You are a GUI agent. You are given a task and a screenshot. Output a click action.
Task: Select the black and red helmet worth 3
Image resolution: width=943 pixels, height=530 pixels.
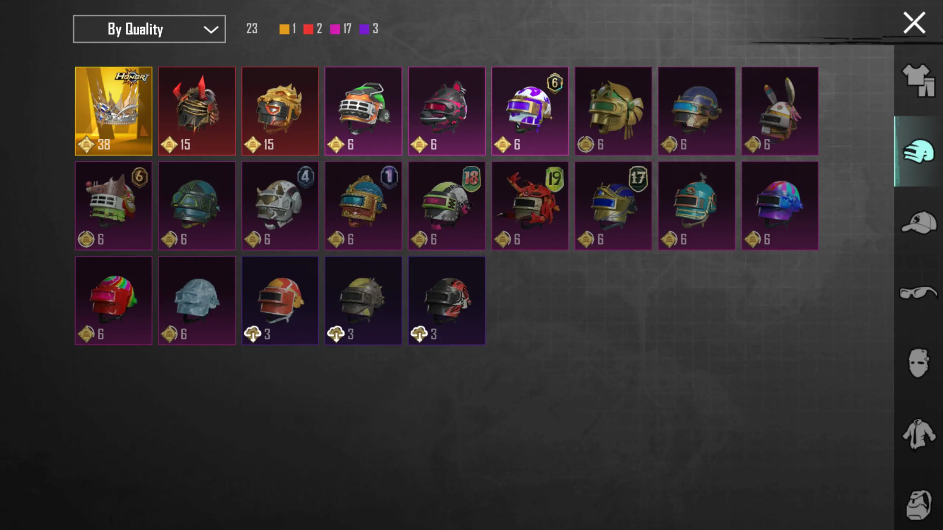[447, 301]
